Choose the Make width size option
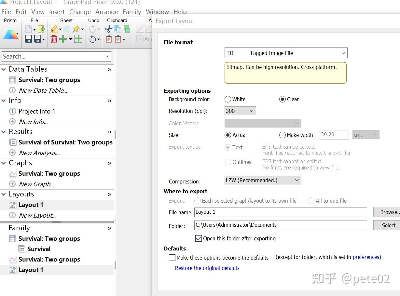Screen dimensions: 400x296 (x=283, y=135)
